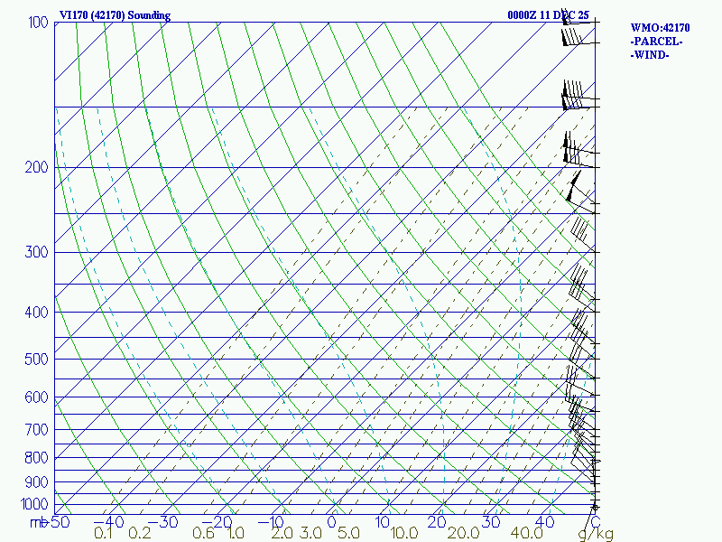
Task: Click the g/kg unit label
Action: [x=596, y=534]
